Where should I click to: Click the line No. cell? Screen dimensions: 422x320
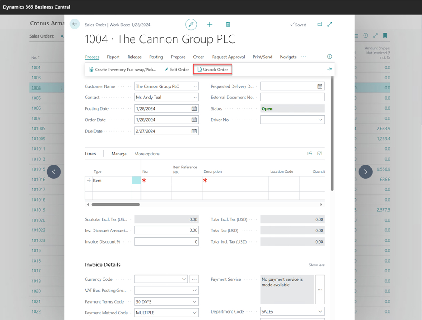(x=156, y=180)
